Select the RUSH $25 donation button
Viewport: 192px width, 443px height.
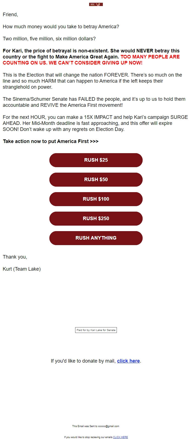[x=96, y=160]
